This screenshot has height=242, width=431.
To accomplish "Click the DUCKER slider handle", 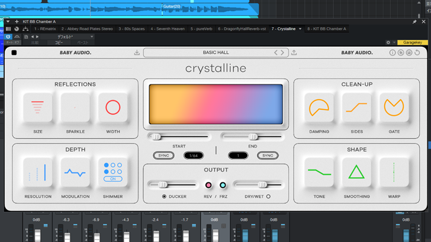I will click(x=163, y=185).
